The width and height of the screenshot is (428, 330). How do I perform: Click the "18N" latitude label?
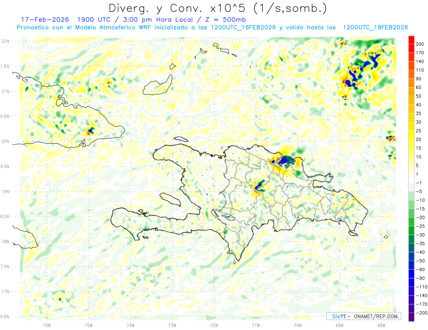[x=5, y=241]
